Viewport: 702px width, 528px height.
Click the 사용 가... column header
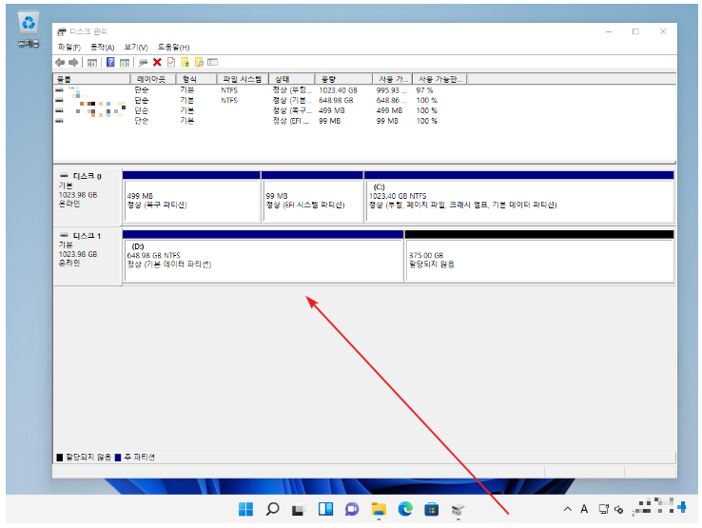pos(393,79)
